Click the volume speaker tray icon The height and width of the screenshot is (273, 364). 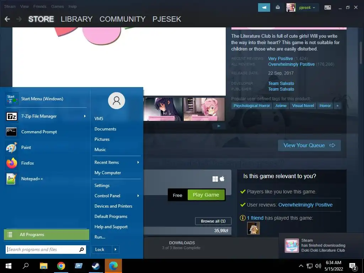pyautogui.click(x=318, y=266)
